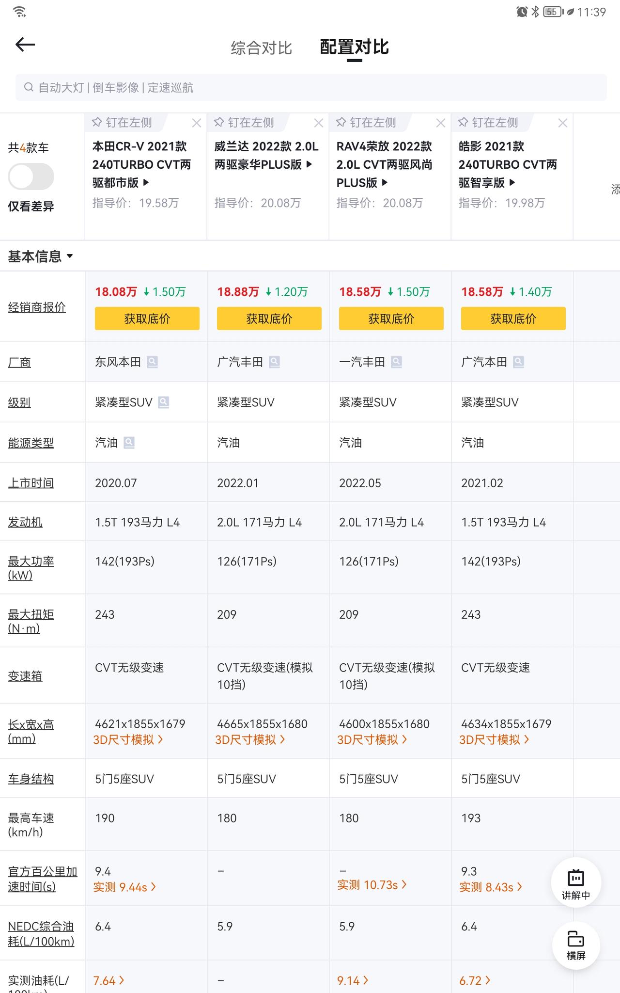The width and height of the screenshot is (620, 993).
Task: Search icon beside 紧凑型SUV in CR-V column
Action: (164, 402)
